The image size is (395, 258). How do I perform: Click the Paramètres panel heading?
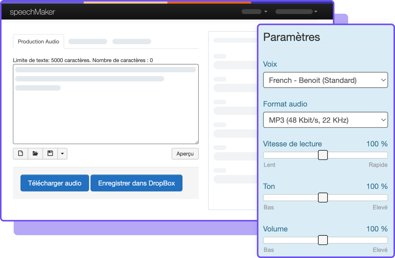point(291,37)
